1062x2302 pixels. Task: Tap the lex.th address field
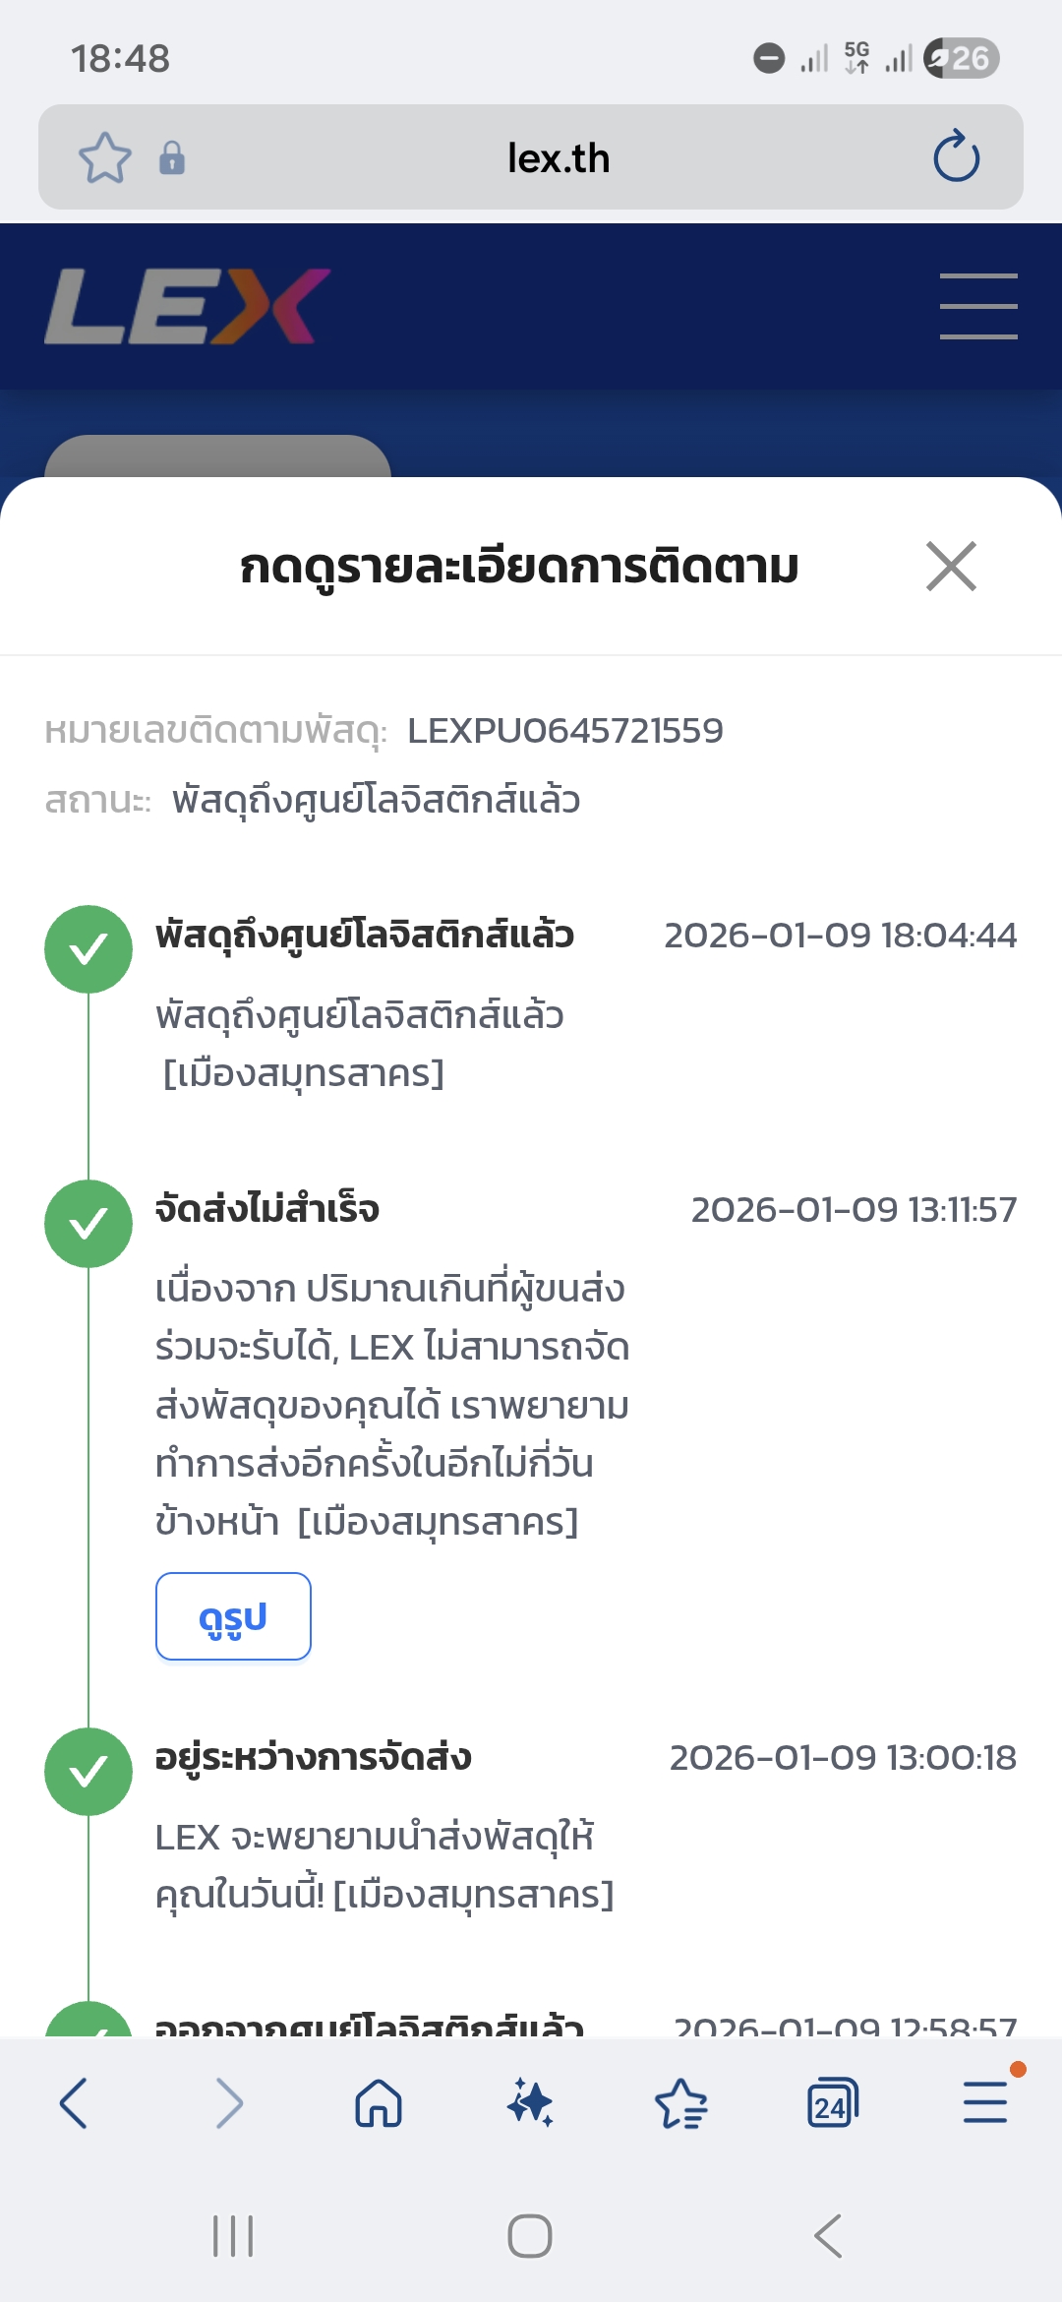coord(559,157)
